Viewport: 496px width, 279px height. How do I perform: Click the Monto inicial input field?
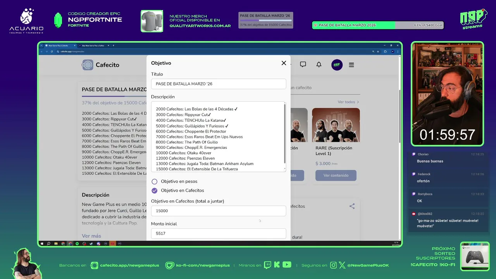pos(219,233)
